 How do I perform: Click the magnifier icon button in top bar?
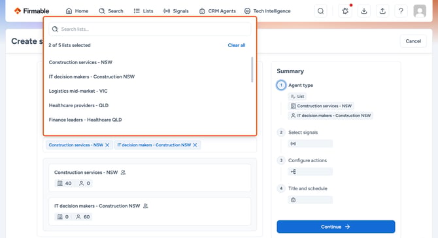[321, 11]
